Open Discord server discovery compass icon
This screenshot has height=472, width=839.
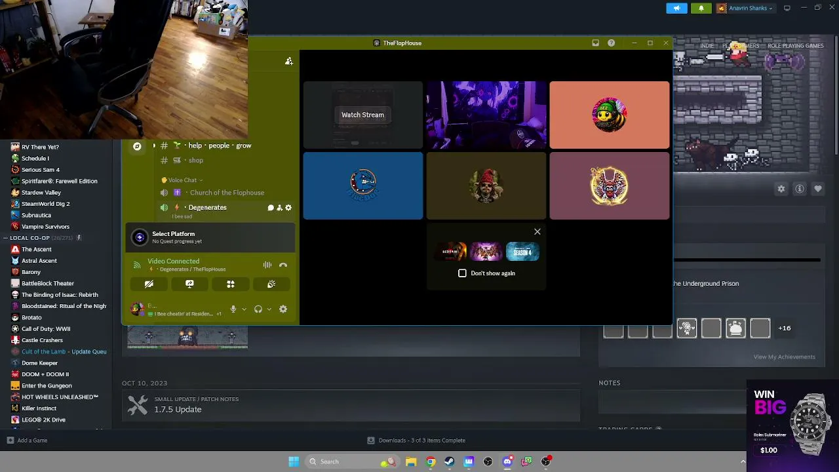pos(137,146)
